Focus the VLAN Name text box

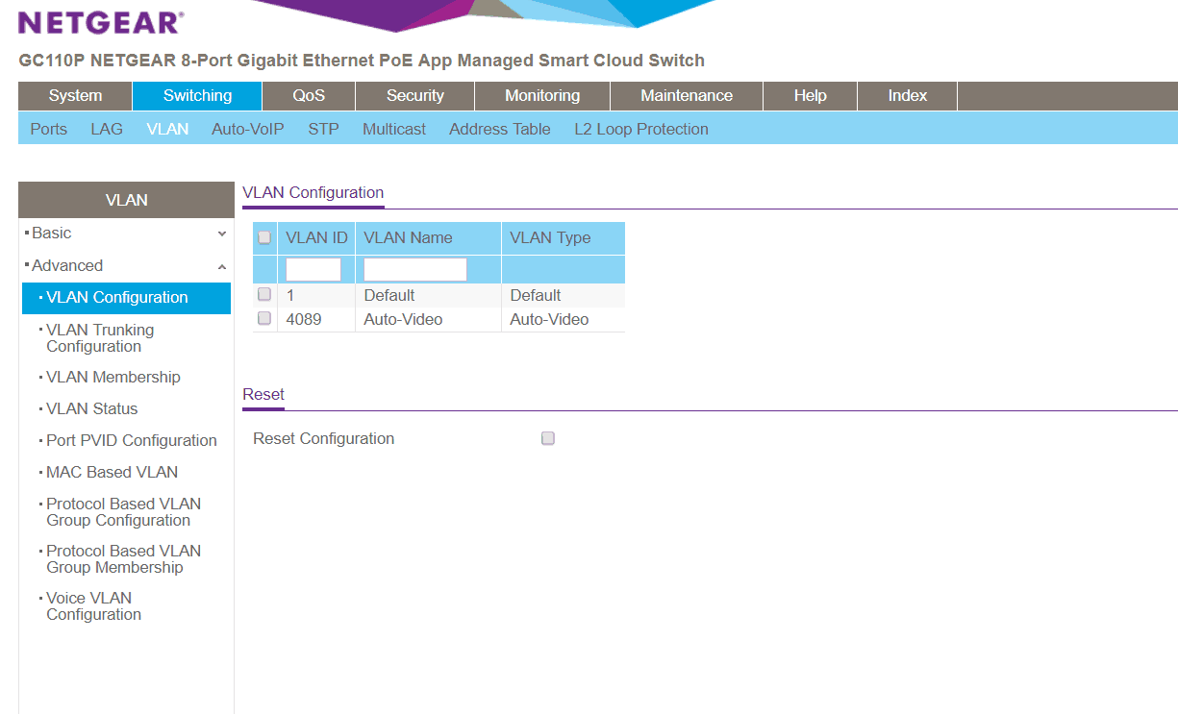414,270
